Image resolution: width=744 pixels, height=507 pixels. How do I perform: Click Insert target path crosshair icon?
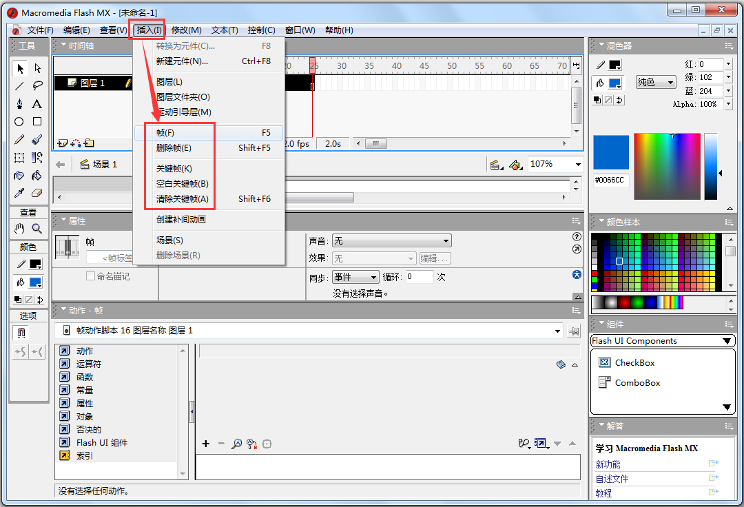point(267,444)
